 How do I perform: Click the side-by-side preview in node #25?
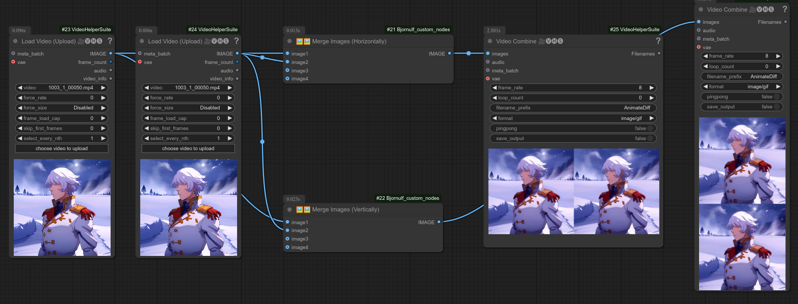[574, 191]
